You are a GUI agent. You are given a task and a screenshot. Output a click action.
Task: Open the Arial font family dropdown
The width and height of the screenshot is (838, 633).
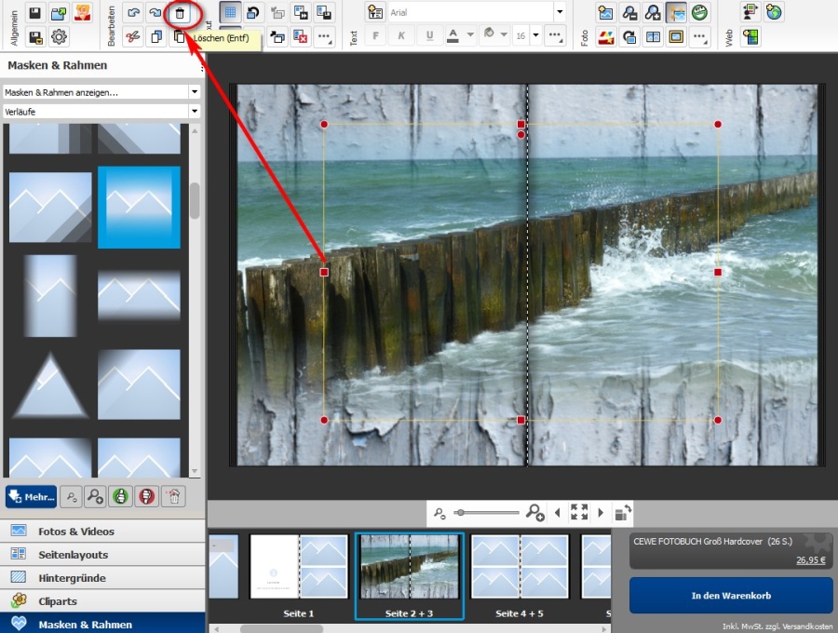[x=477, y=13]
